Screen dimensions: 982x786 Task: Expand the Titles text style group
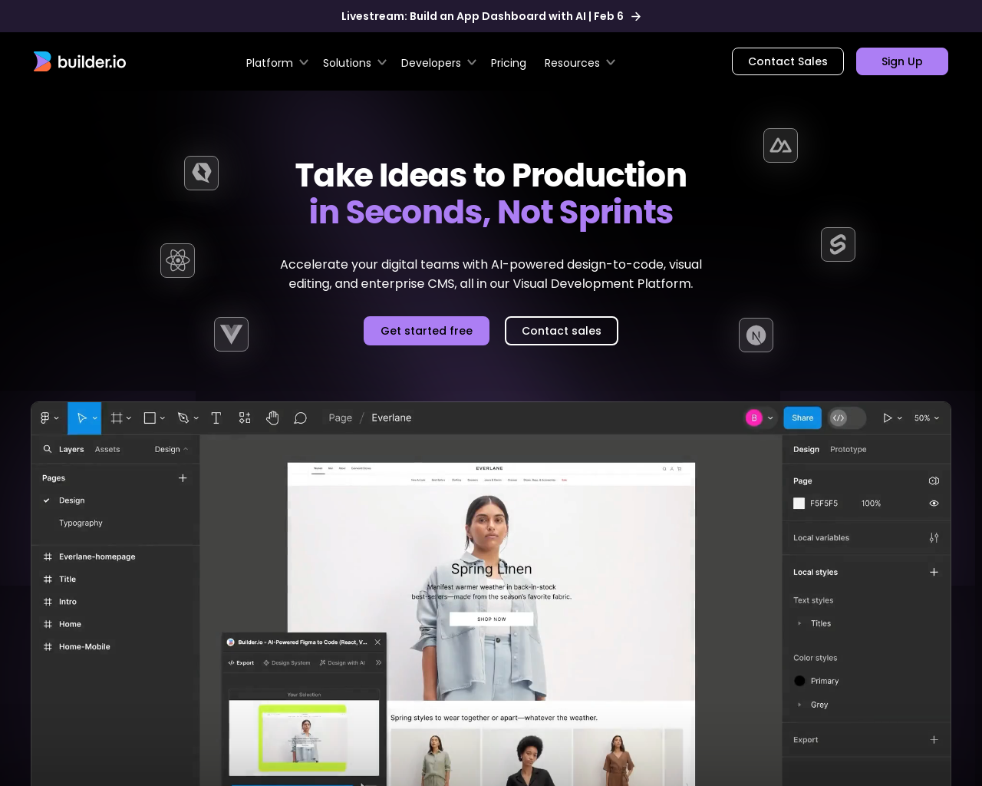[799, 623]
